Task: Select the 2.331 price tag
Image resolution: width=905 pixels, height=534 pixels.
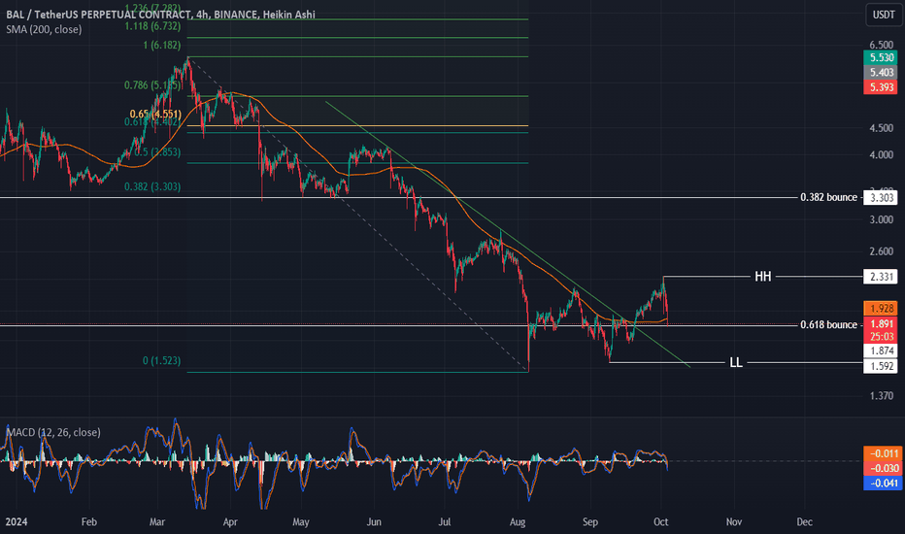Action: click(880, 277)
